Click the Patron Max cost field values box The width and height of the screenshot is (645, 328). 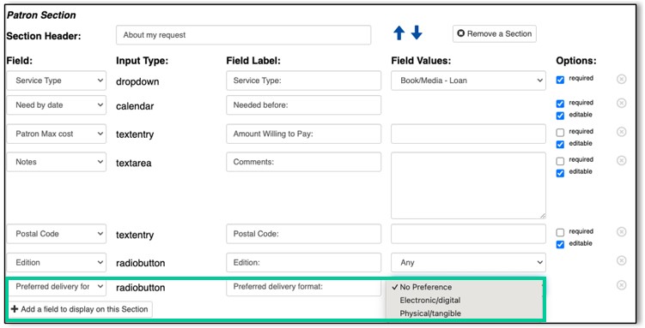click(468, 134)
